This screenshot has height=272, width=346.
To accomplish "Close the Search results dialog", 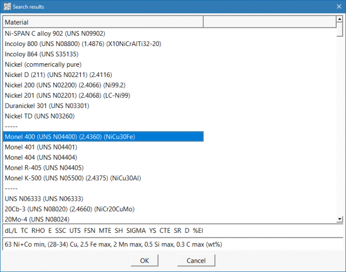I will click(337, 6).
